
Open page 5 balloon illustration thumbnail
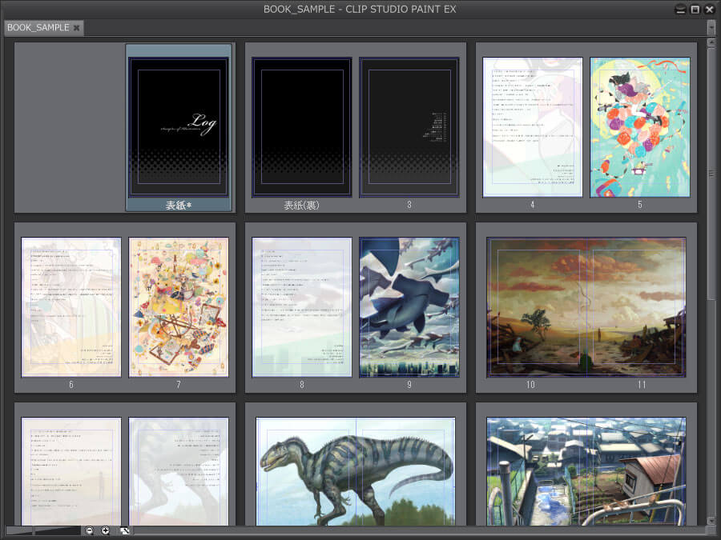pos(639,126)
